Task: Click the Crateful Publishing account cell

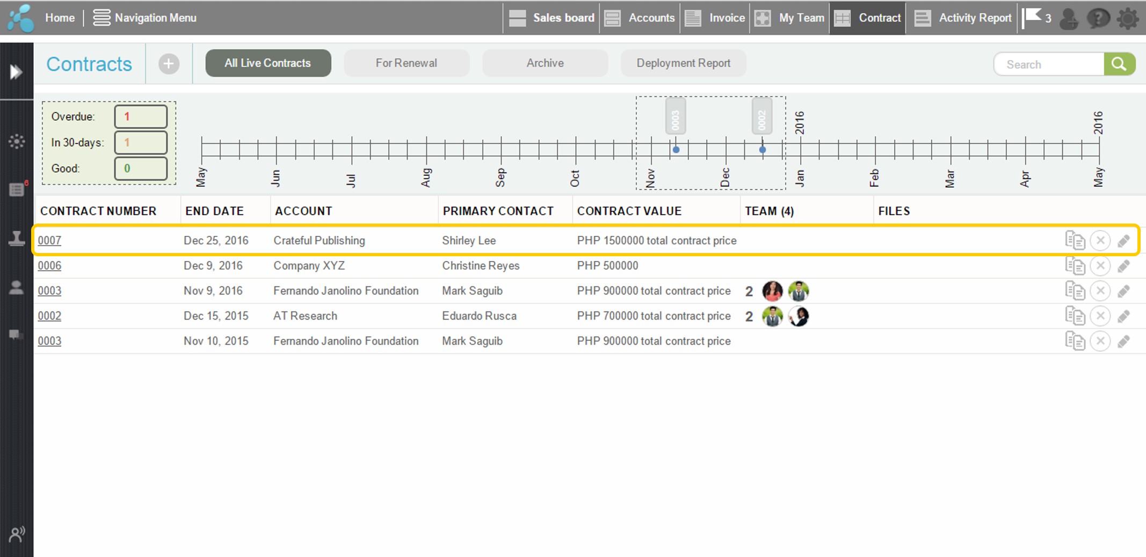Action: point(319,240)
